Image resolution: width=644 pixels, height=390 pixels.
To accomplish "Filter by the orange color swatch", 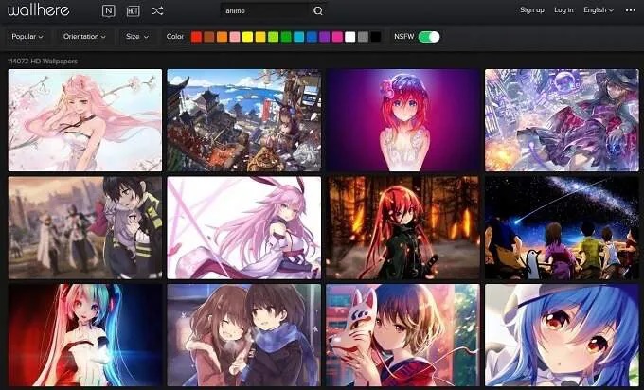I will (x=222, y=37).
